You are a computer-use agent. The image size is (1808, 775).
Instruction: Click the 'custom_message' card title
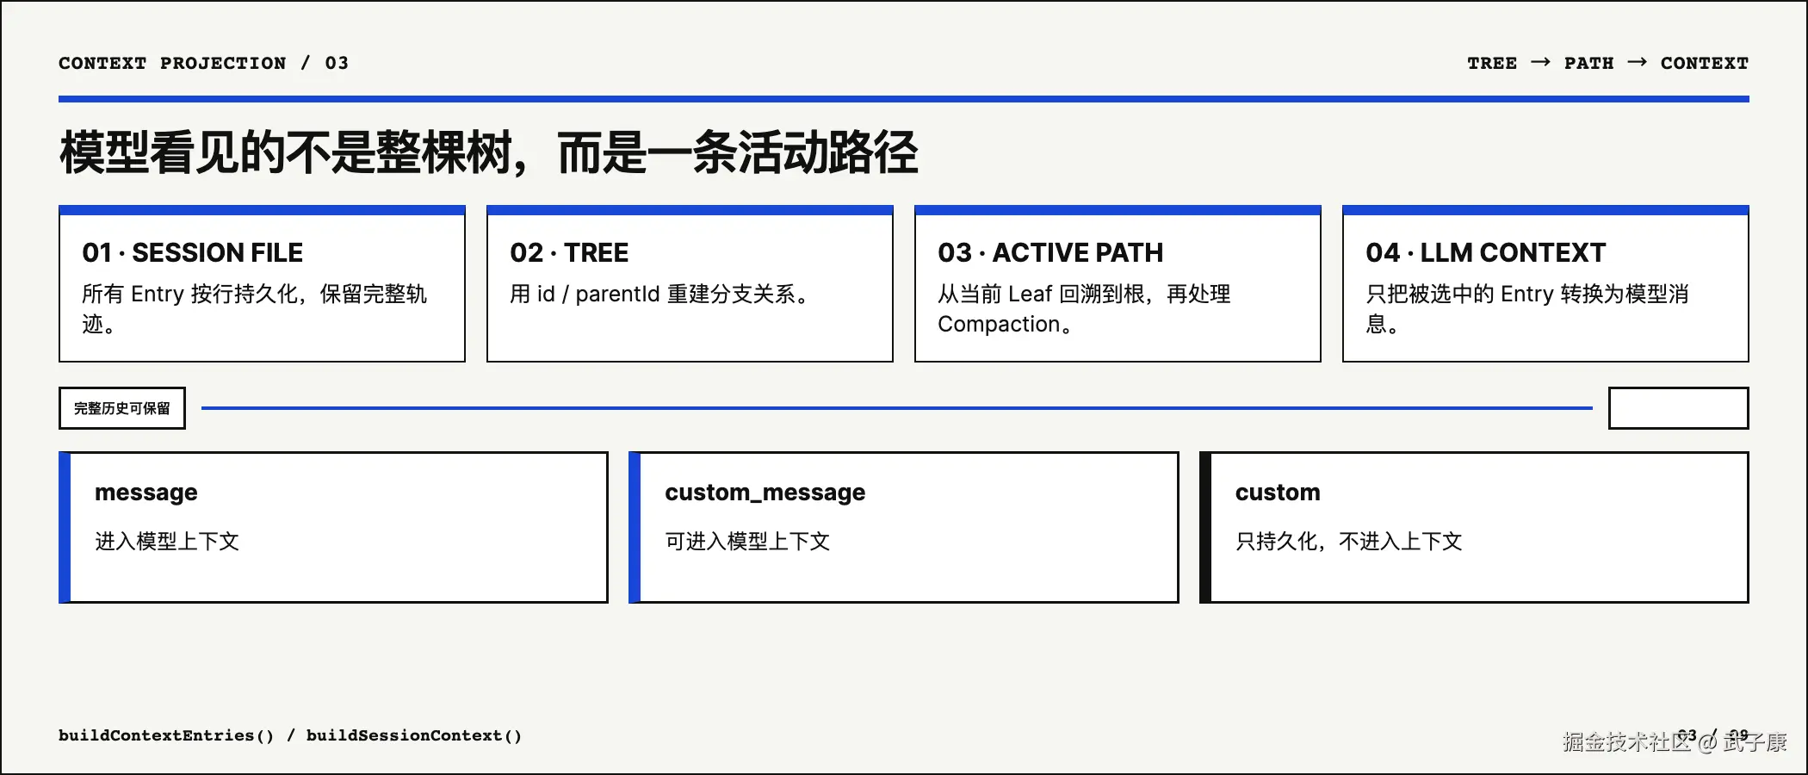pos(765,492)
